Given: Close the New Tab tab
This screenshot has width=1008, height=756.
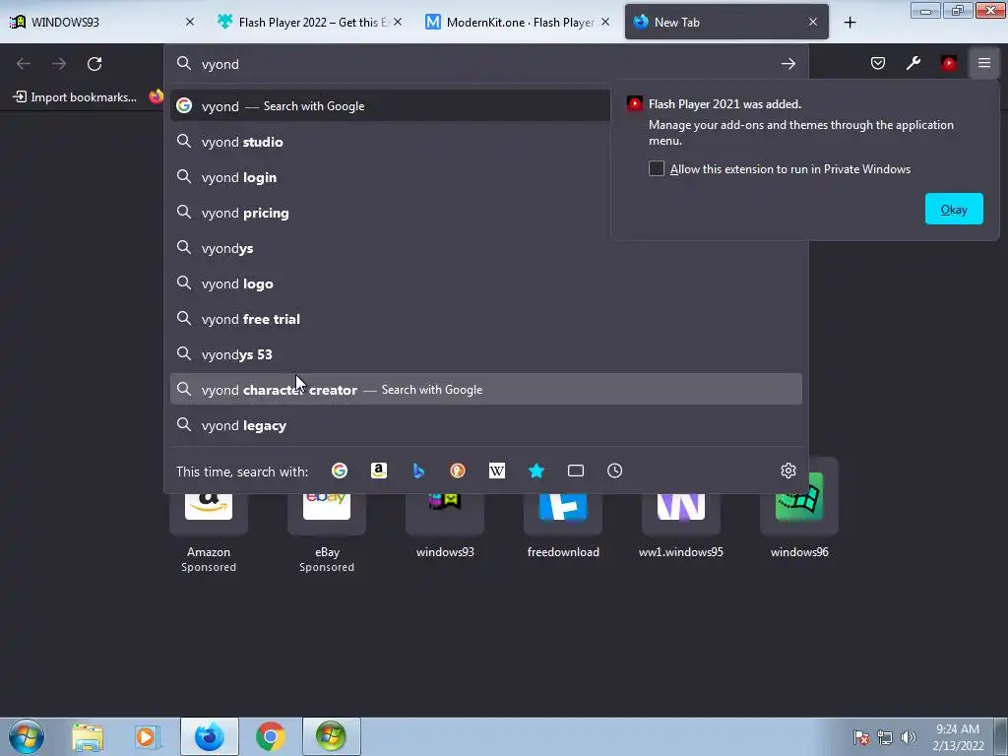Looking at the screenshot, I should pos(813,22).
